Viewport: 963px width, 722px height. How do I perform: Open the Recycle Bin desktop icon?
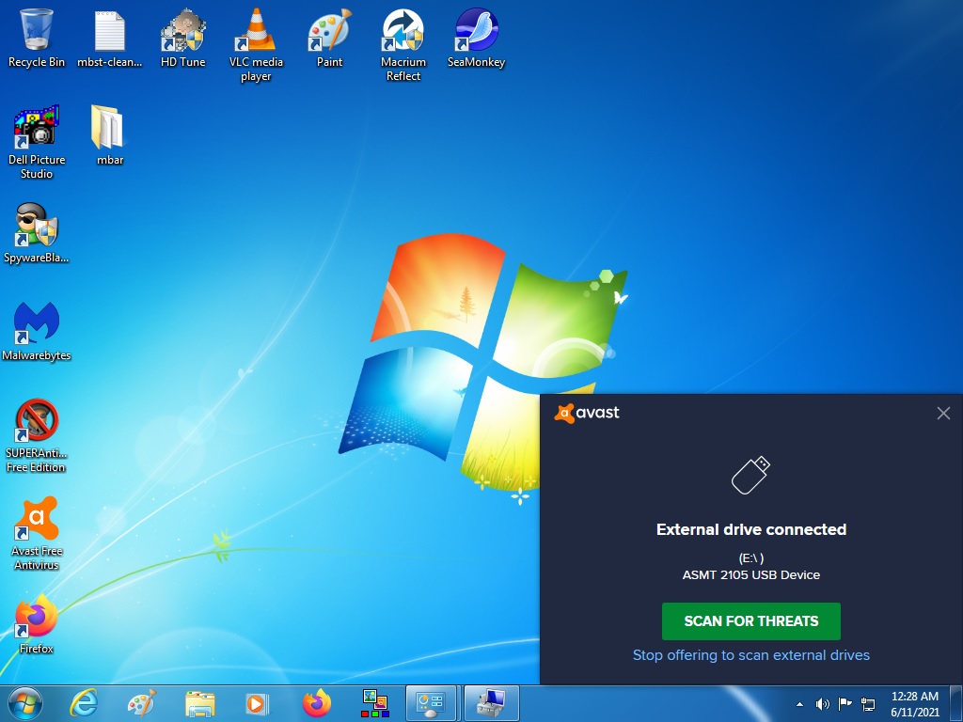pos(37,37)
